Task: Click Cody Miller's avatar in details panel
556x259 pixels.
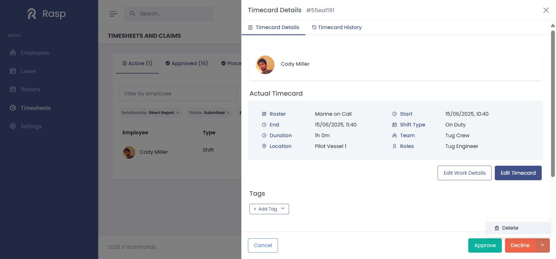Action: (x=265, y=65)
